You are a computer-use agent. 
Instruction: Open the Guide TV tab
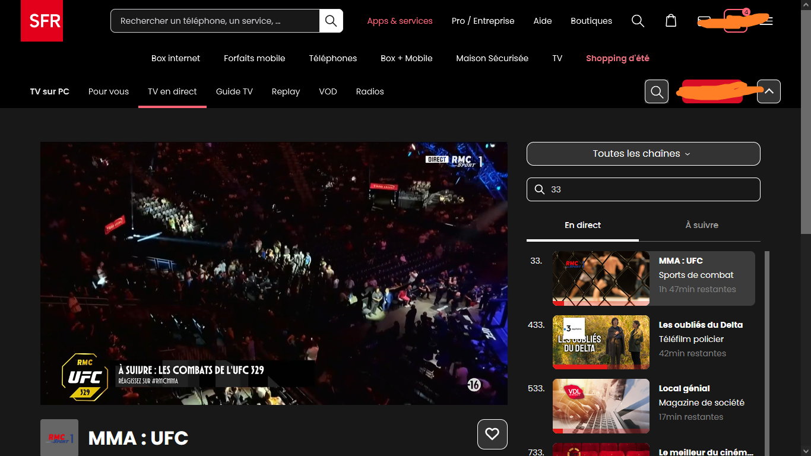[235, 91]
